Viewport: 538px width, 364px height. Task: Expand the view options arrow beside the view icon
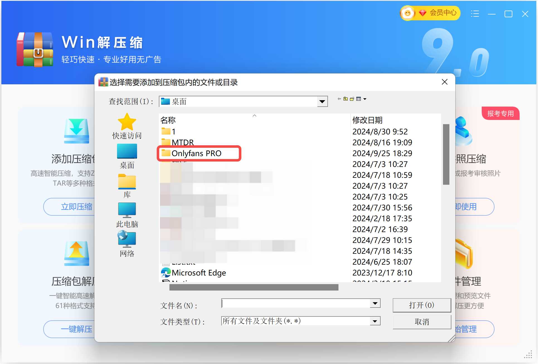(x=365, y=99)
